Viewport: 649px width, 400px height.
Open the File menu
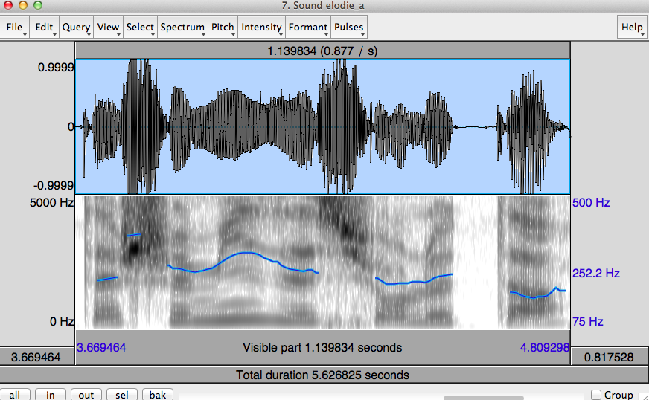tap(14, 28)
